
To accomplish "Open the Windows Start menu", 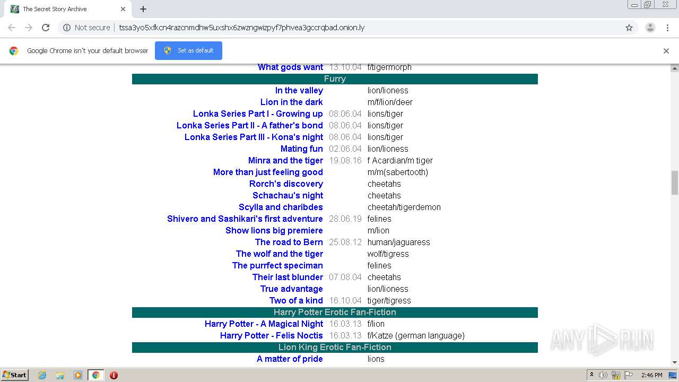I will [15, 375].
